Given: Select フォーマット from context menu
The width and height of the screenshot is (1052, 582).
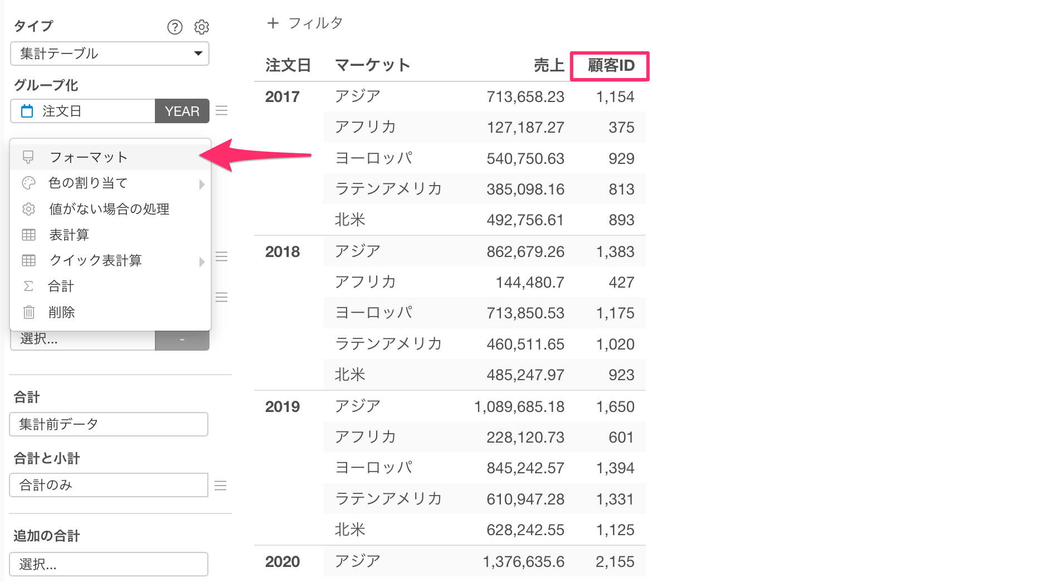Looking at the screenshot, I should pos(89,157).
